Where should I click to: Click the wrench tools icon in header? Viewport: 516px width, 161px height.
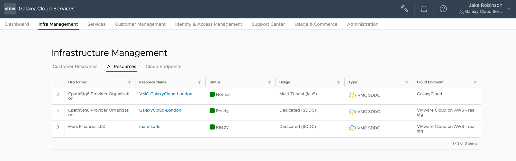[404, 9]
